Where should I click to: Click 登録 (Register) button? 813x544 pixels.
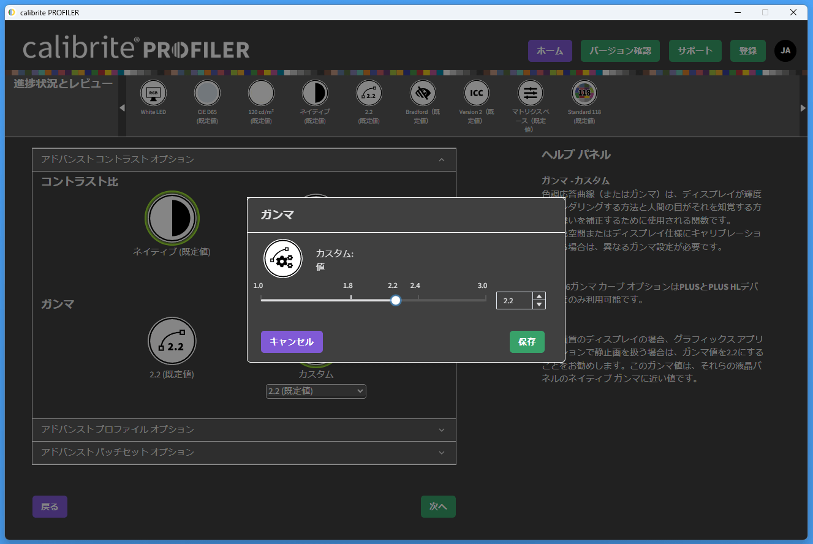[748, 51]
